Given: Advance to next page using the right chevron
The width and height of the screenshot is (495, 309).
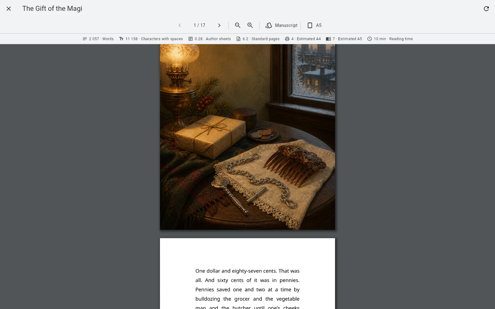Looking at the screenshot, I should (x=219, y=25).
